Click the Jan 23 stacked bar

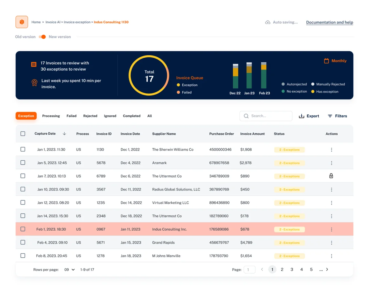249,75
